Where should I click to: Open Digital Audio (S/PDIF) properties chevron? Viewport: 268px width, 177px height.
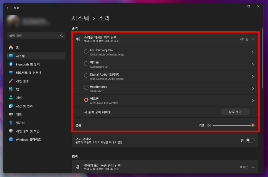pos(253,76)
